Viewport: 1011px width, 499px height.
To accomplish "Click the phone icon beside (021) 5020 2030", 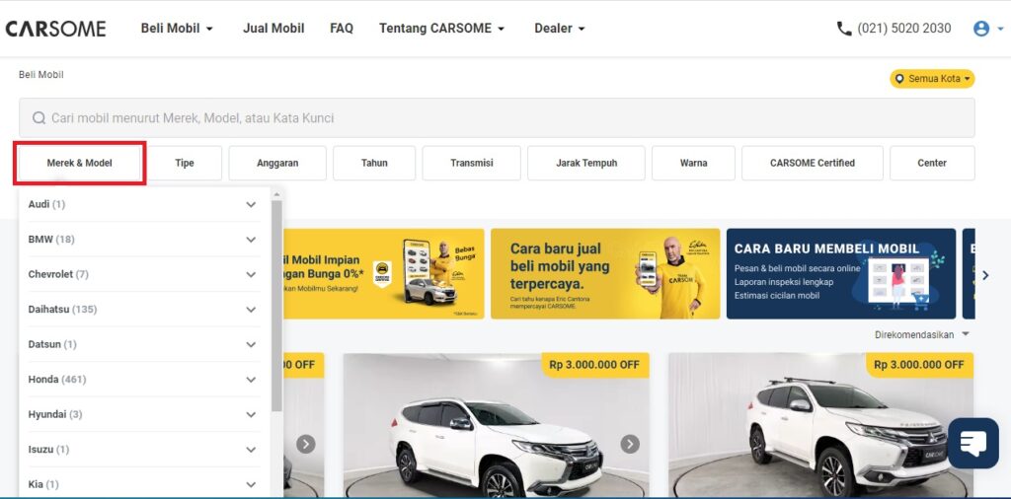I will 844,29.
